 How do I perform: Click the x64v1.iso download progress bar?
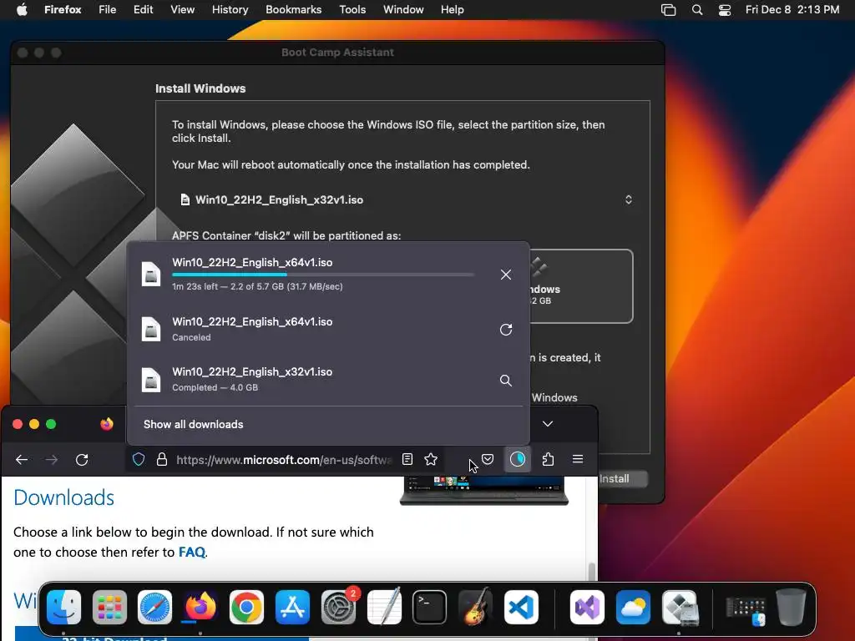323,275
